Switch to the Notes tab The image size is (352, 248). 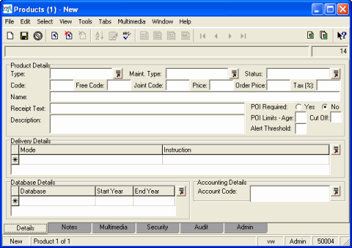coord(69,227)
